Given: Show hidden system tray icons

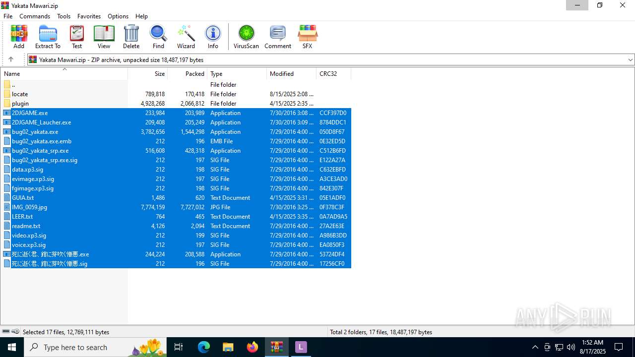Looking at the screenshot, I should point(535,347).
